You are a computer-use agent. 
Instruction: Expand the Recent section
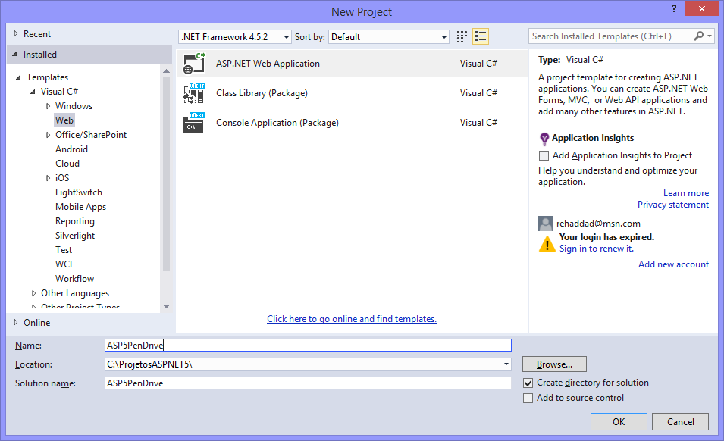[15, 33]
